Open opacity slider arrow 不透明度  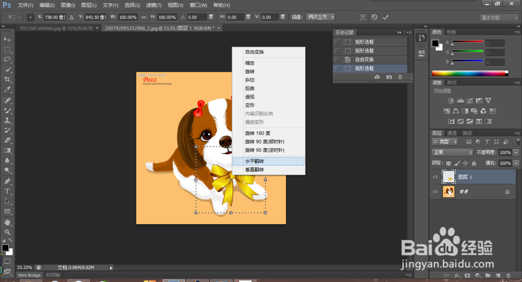click(516, 152)
